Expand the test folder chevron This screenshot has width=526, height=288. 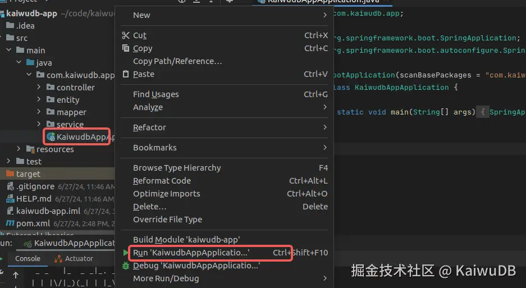click(9, 161)
